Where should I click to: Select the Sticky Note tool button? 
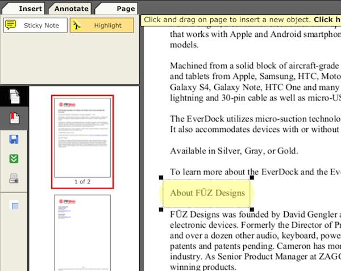(x=35, y=25)
